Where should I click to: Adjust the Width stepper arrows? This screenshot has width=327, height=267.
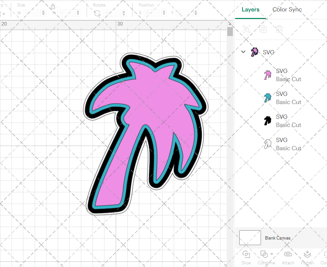(43, 13)
